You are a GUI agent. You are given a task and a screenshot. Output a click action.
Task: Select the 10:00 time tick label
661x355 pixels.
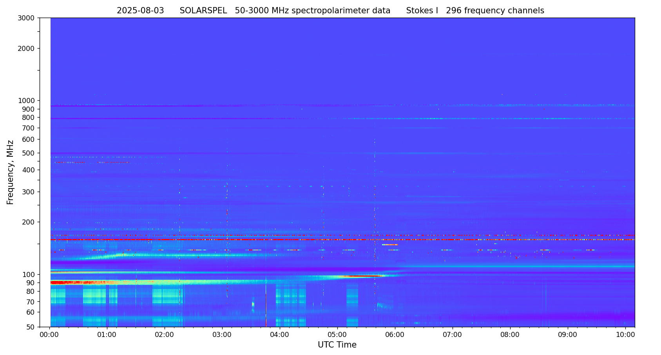pyautogui.click(x=625, y=335)
